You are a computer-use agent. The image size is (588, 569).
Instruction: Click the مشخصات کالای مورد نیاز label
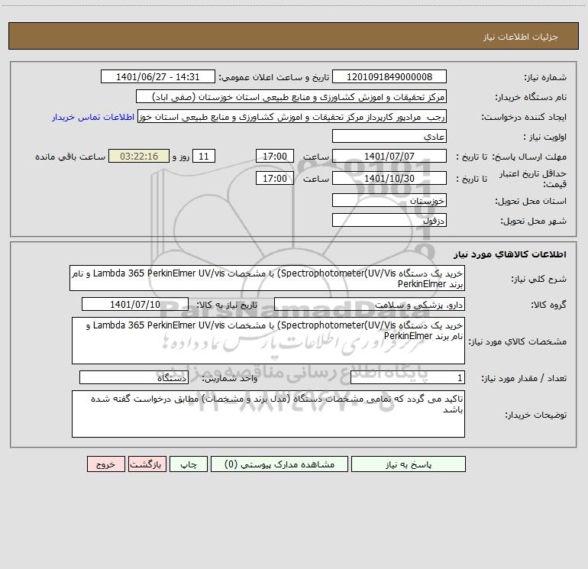click(519, 341)
